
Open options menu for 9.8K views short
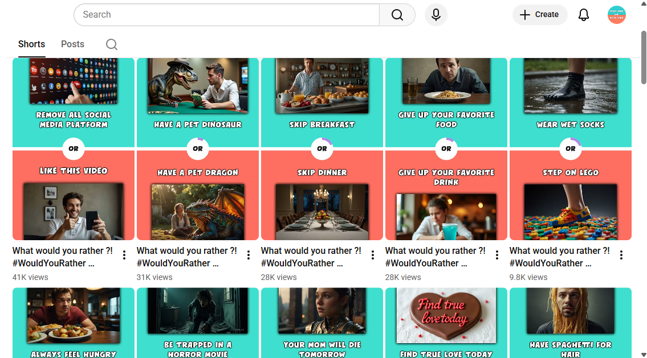coord(621,255)
